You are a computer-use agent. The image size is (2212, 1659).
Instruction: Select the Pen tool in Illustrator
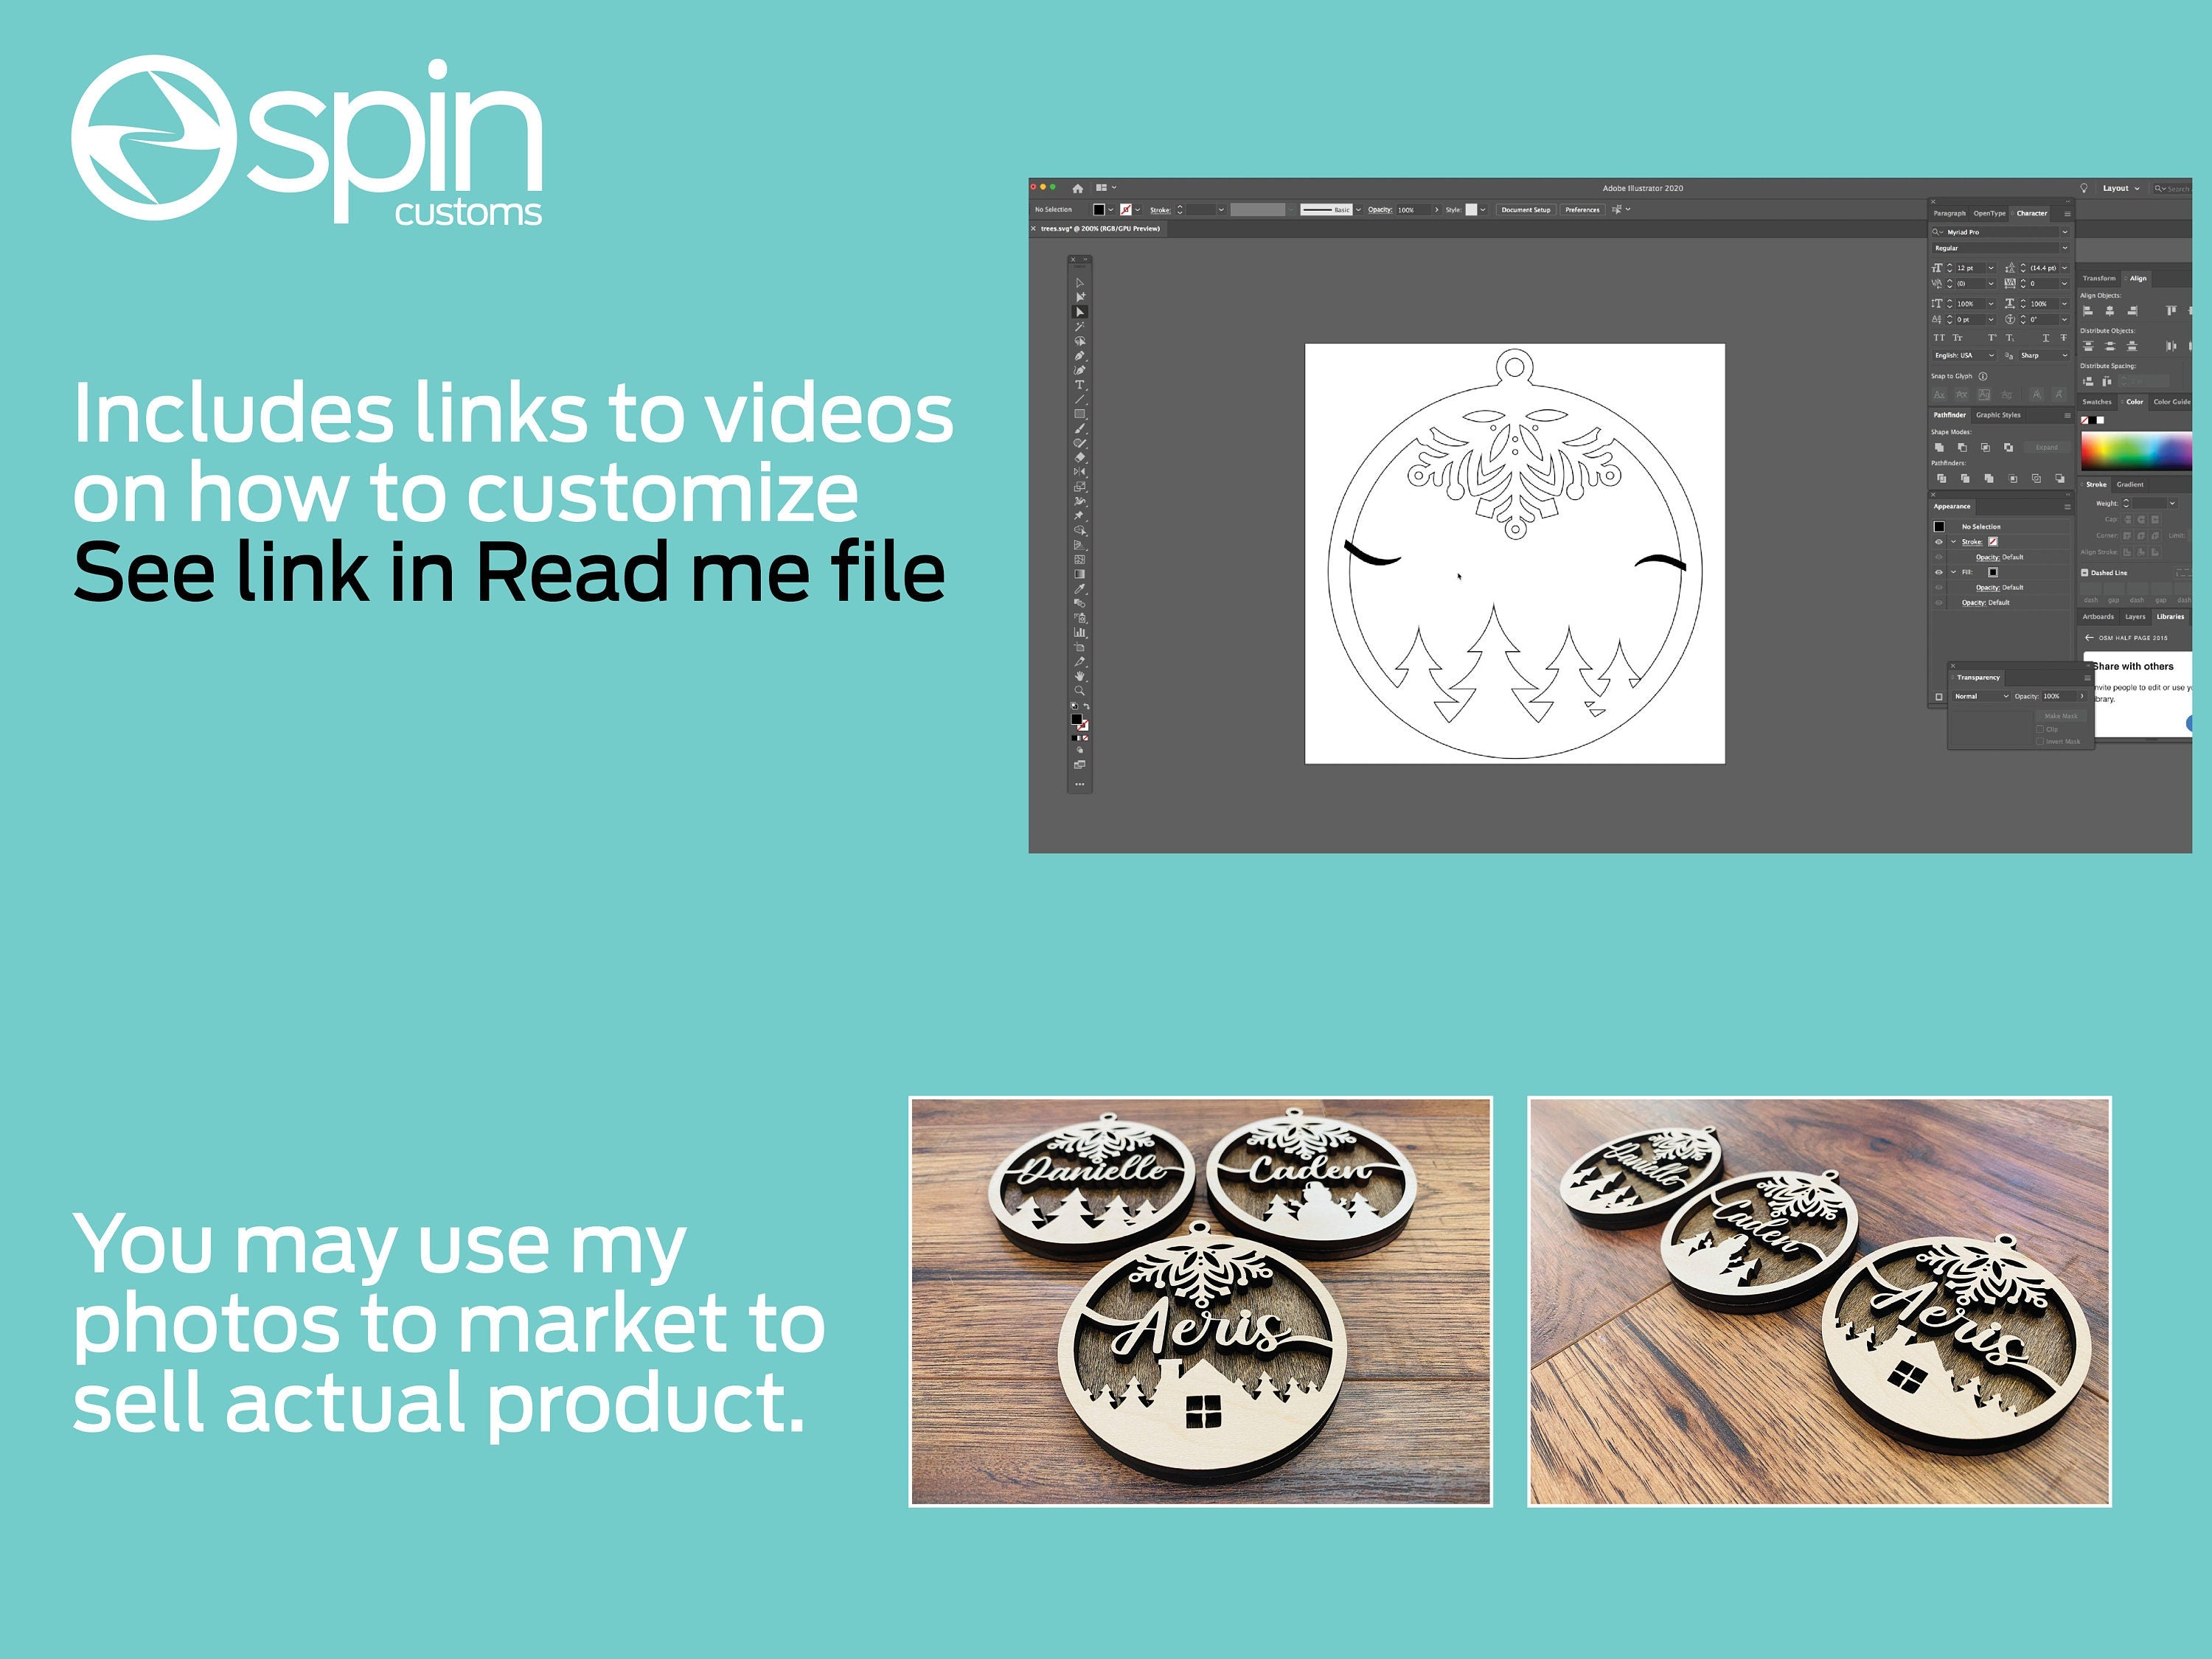(x=1080, y=356)
